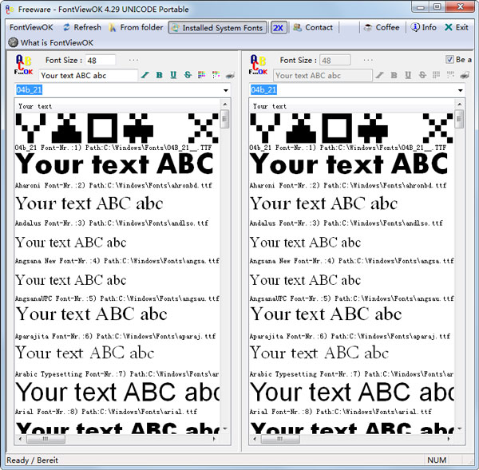Maximize the FontViewOK window
This screenshot has height=470, width=479.
pyautogui.click(x=437, y=6)
